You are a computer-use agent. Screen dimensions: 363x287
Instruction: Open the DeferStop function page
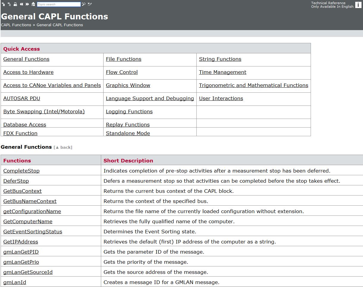16,181
